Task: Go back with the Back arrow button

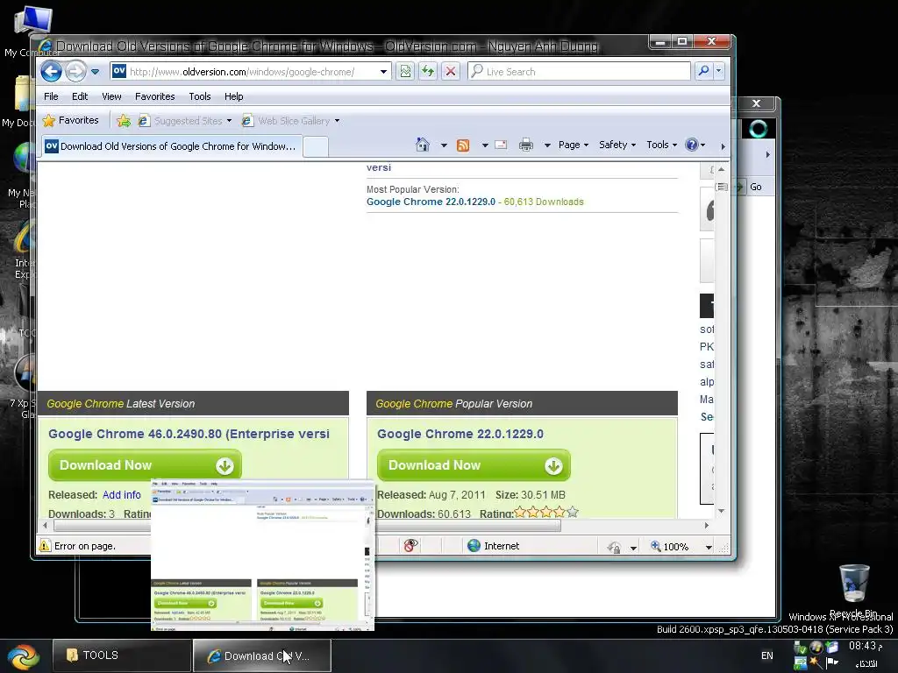Action: click(x=51, y=72)
